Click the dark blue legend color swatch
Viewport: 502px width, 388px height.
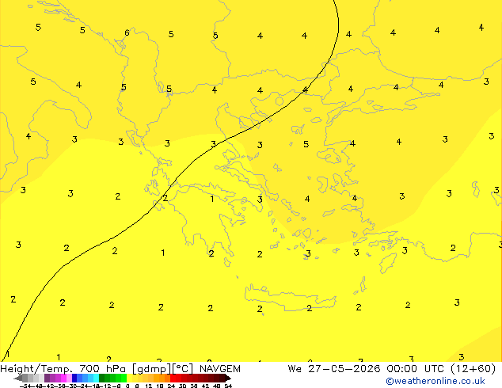click(74, 378)
